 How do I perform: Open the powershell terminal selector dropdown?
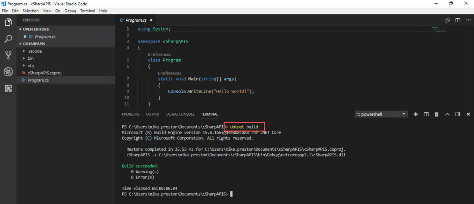coord(381,114)
